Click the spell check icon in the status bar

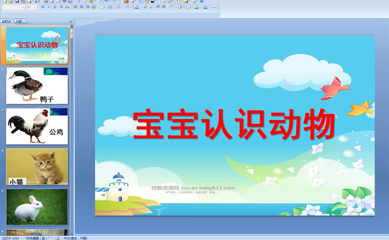(x=57, y=238)
